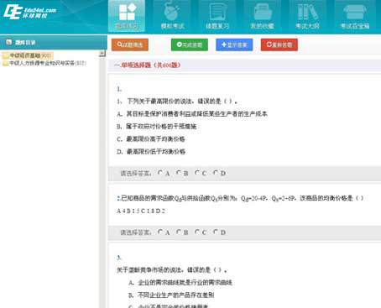Open 考试大纲 books icon

click(307, 16)
